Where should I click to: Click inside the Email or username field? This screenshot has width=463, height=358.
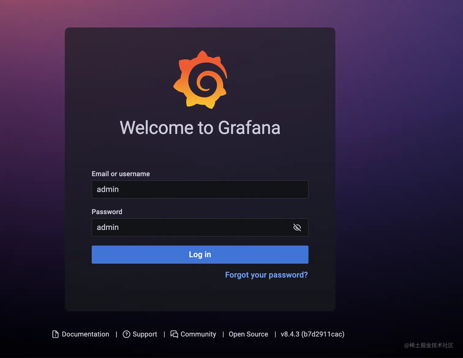200,189
